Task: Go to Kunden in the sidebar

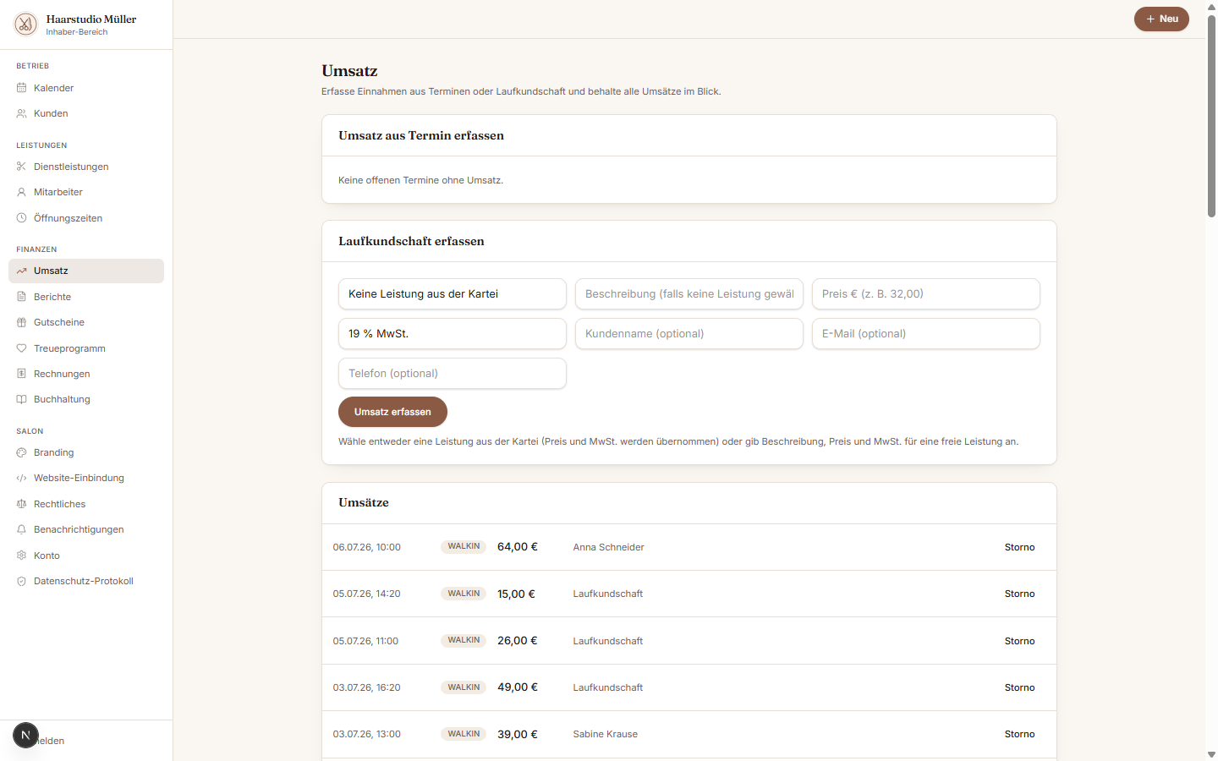Action: tap(86, 113)
